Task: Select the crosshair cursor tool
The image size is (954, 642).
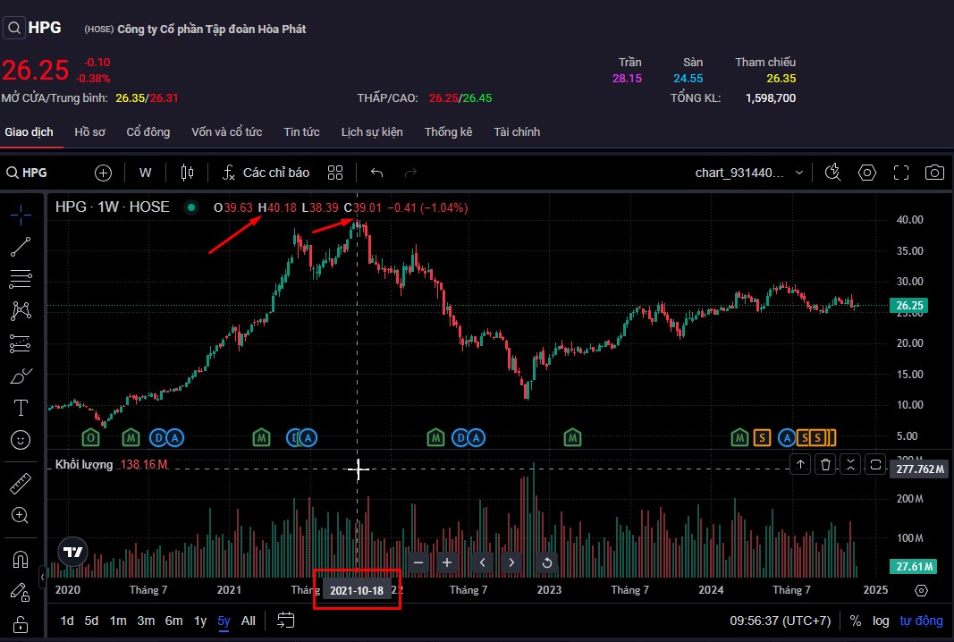Action: tap(21, 215)
